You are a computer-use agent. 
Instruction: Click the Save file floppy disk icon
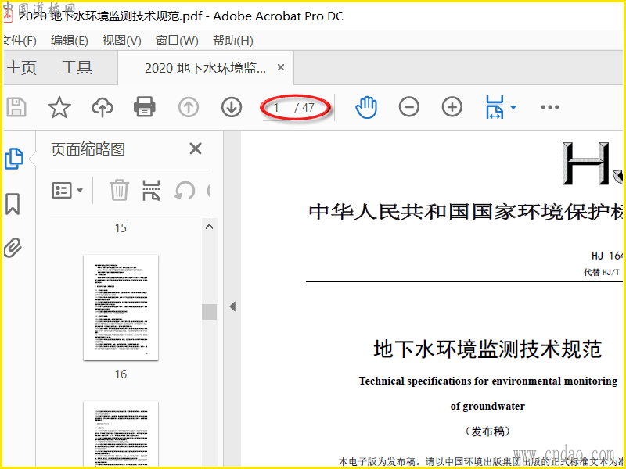(x=16, y=107)
